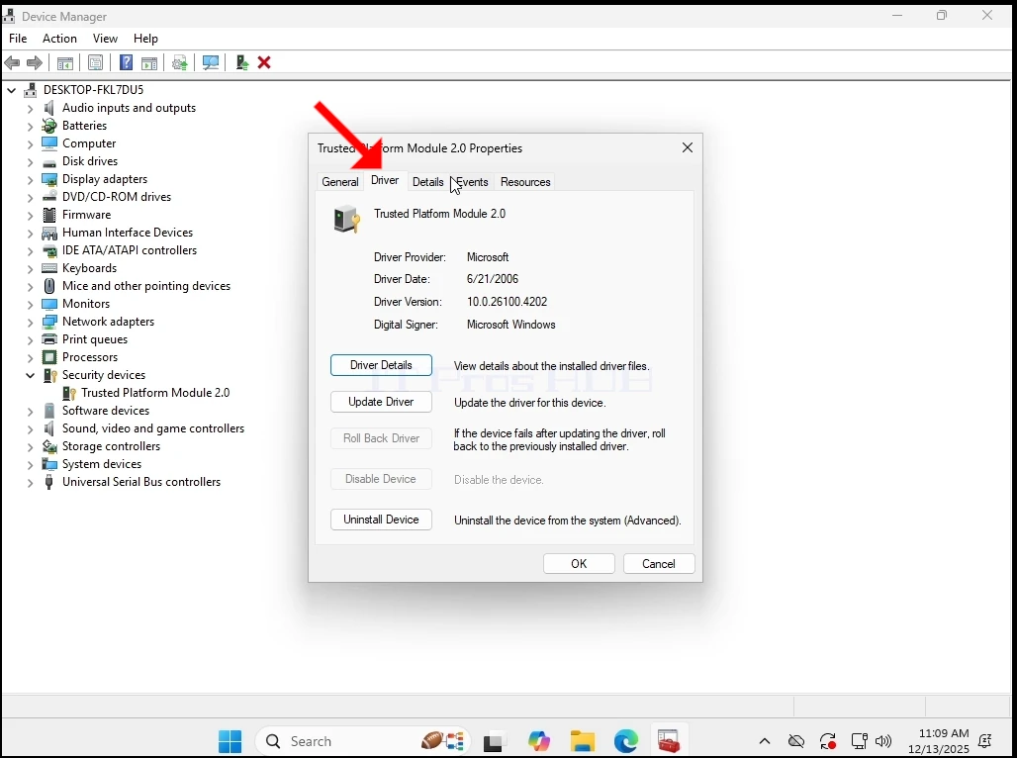1017x758 pixels.
Task: Click the Uninstall Device button
Action: coord(381,520)
